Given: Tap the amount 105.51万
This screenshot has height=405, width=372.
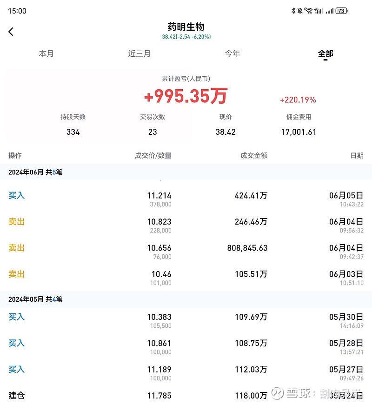Looking at the screenshot, I should [x=251, y=274].
